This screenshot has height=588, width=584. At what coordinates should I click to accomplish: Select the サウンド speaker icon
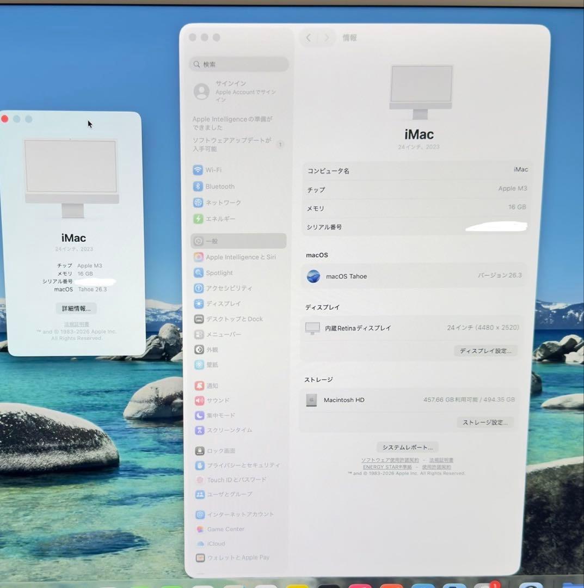(199, 401)
